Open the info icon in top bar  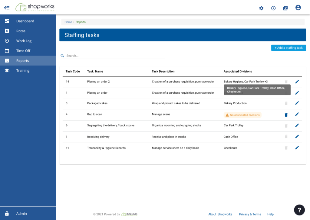(x=273, y=8)
